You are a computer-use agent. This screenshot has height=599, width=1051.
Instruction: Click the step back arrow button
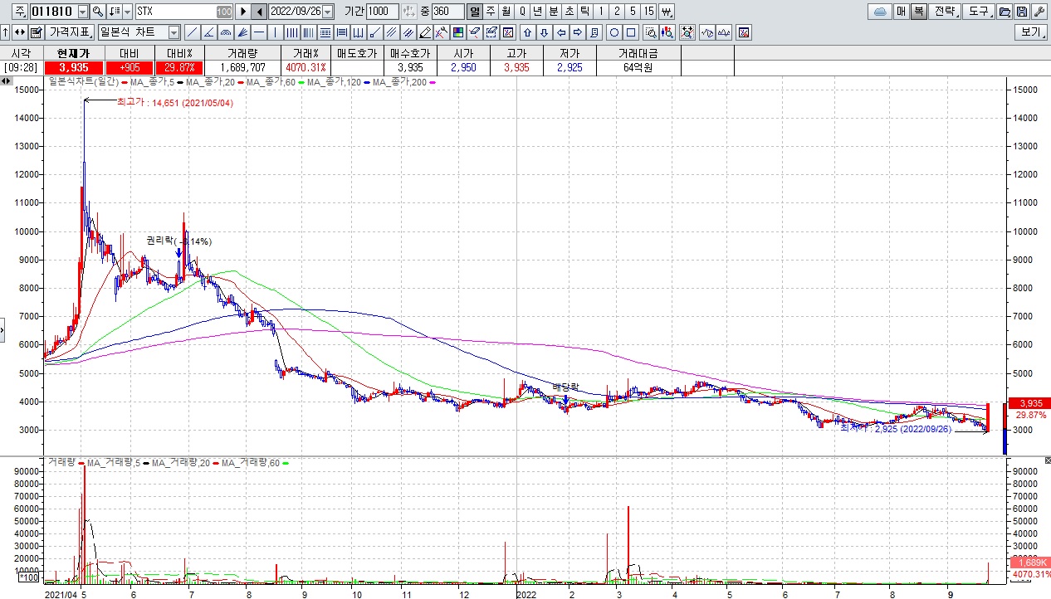[x=259, y=12]
